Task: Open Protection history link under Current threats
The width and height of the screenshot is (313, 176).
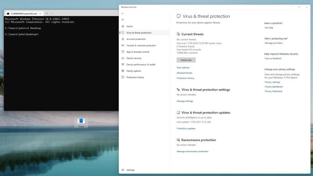Action: coord(185,78)
